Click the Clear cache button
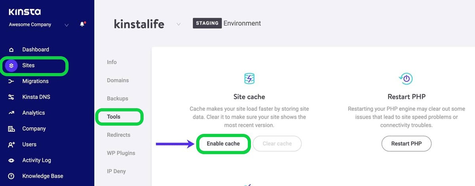 pyautogui.click(x=277, y=144)
